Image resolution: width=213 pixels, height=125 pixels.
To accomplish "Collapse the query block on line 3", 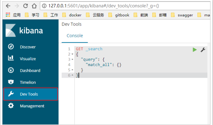I will coord(72,60).
